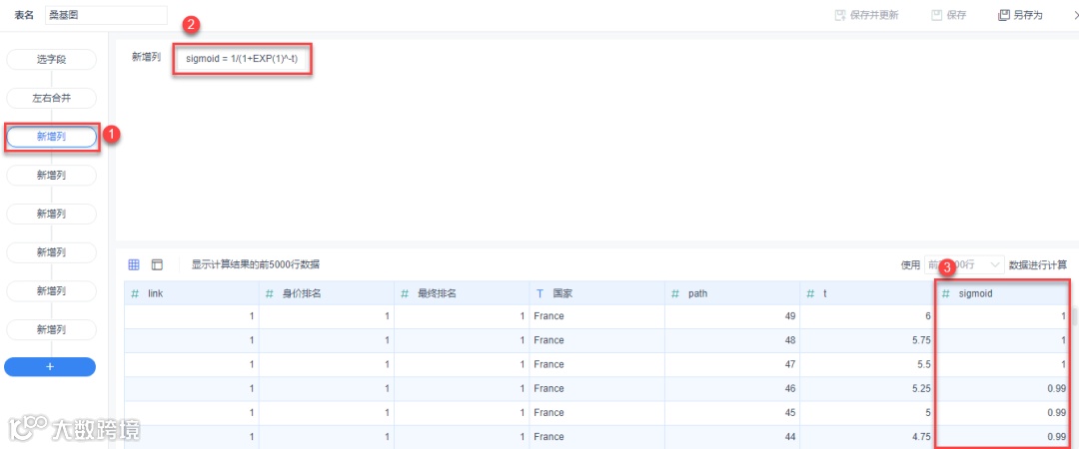Select the 最终排名 column header
1079x449 pixels.
point(462,293)
